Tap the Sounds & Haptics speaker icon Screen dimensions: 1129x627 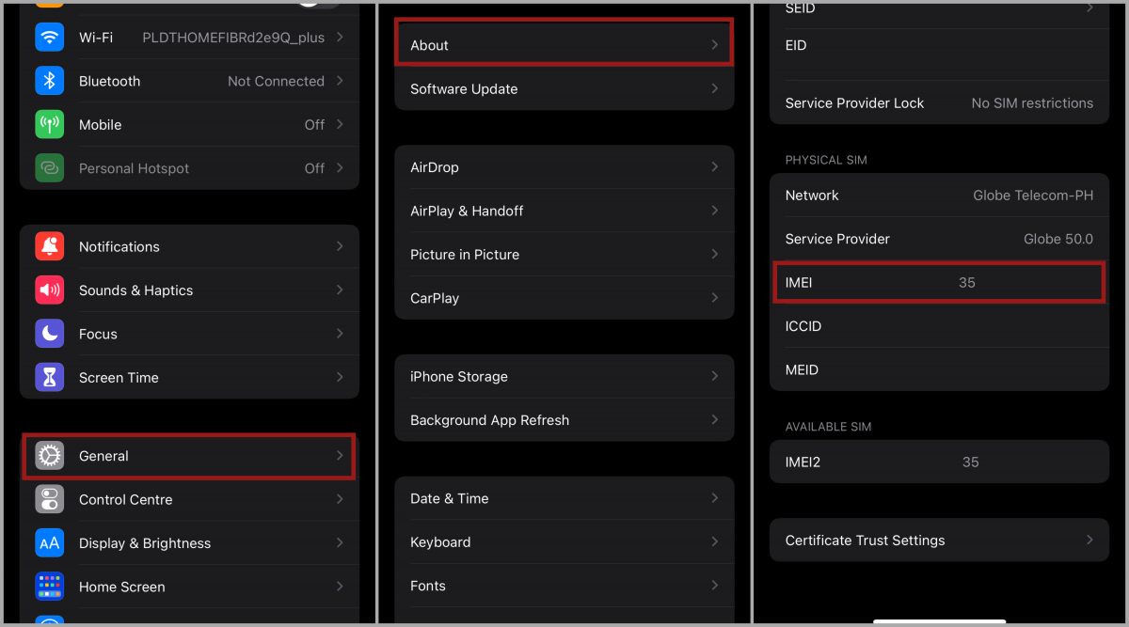[x=50, y=290]
